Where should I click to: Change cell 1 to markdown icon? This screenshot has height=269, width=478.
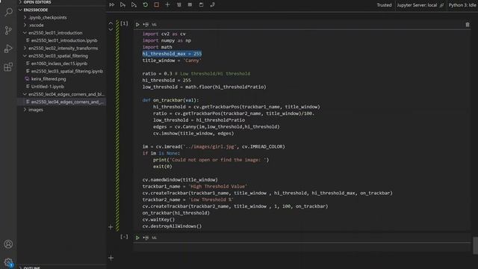click(155, 25)
